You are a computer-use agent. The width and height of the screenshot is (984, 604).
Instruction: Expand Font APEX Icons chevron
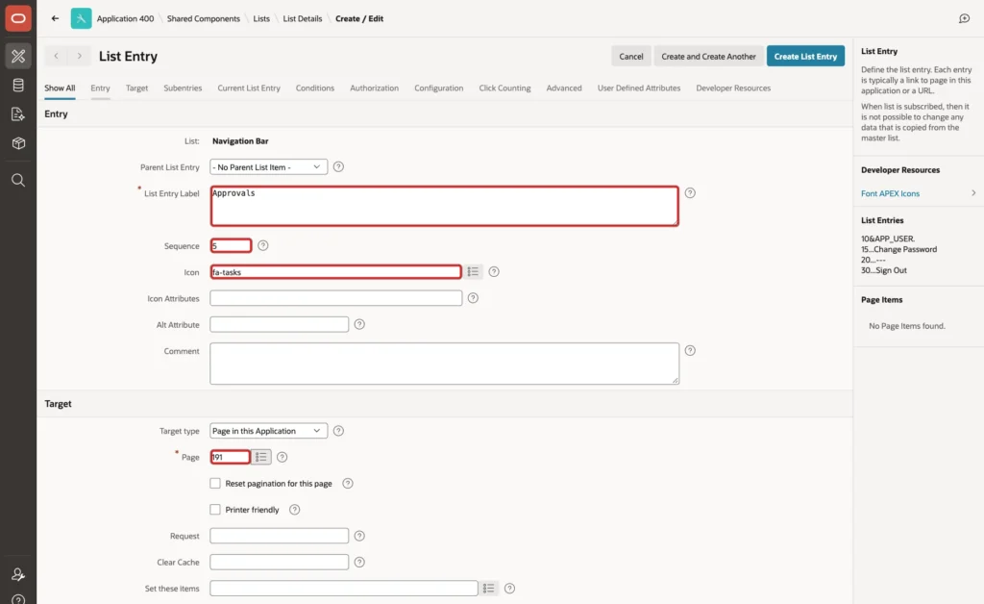(x=973, y=193)
